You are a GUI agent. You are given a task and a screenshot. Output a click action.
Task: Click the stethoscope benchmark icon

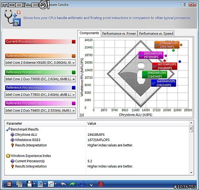[12, 18]
